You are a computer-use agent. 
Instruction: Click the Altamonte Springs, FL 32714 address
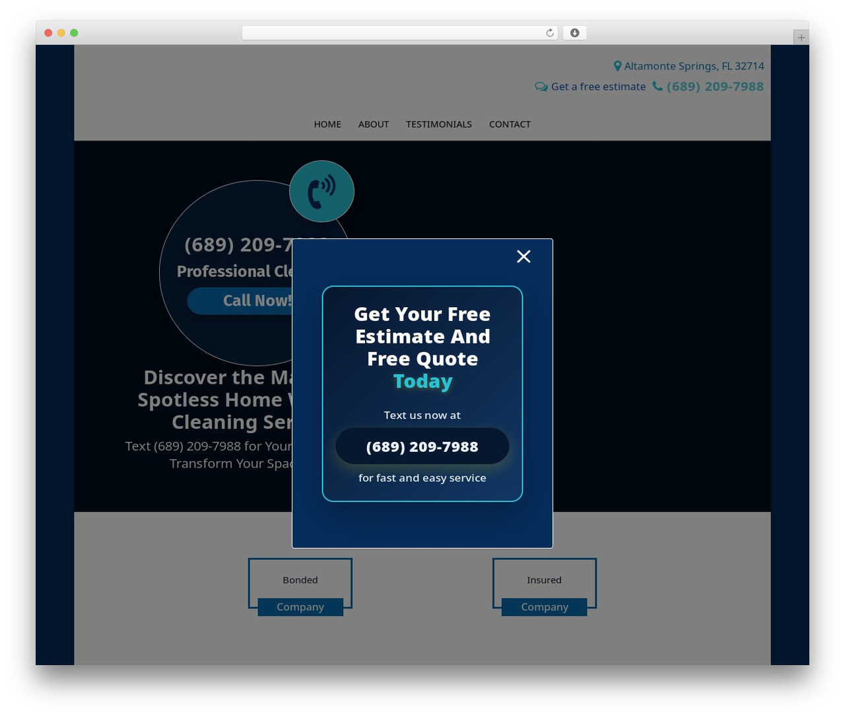click(x=694, y=66)
